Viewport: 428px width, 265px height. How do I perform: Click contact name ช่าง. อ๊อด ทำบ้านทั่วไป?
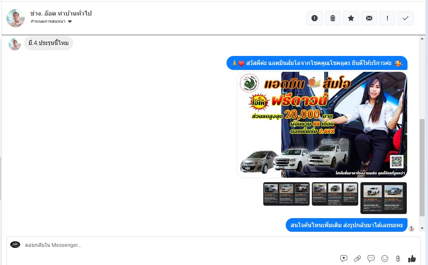[61, 13]
